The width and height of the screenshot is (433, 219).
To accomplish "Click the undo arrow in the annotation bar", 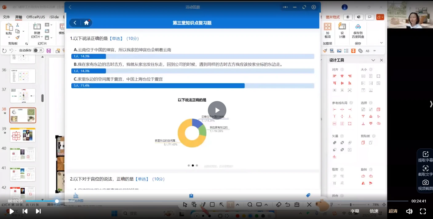I will (288, 205).
